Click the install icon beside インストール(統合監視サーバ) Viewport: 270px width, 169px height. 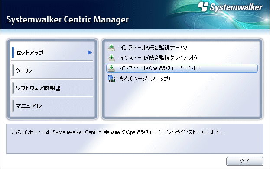111,48
